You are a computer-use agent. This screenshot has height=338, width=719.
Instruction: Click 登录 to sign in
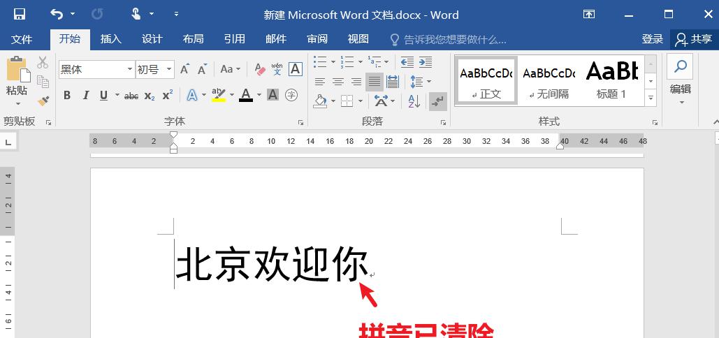[653, 39]
